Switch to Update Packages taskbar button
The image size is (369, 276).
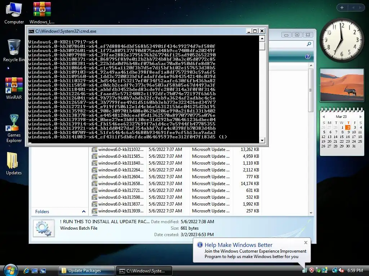tap(86, 271)
